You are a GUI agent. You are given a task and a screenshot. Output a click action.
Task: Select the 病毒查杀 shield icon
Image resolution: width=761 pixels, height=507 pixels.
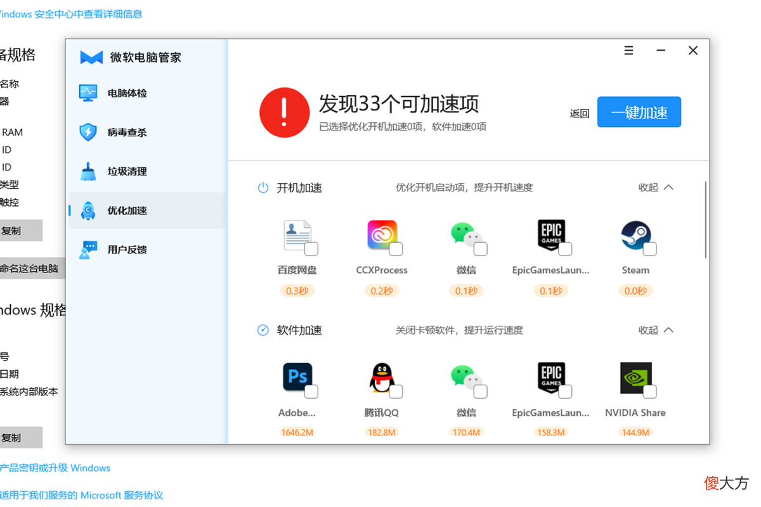pos(88,132)
